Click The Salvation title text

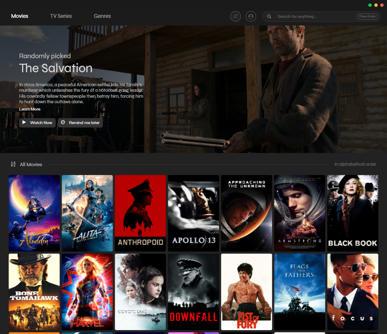tap(56, 68)
